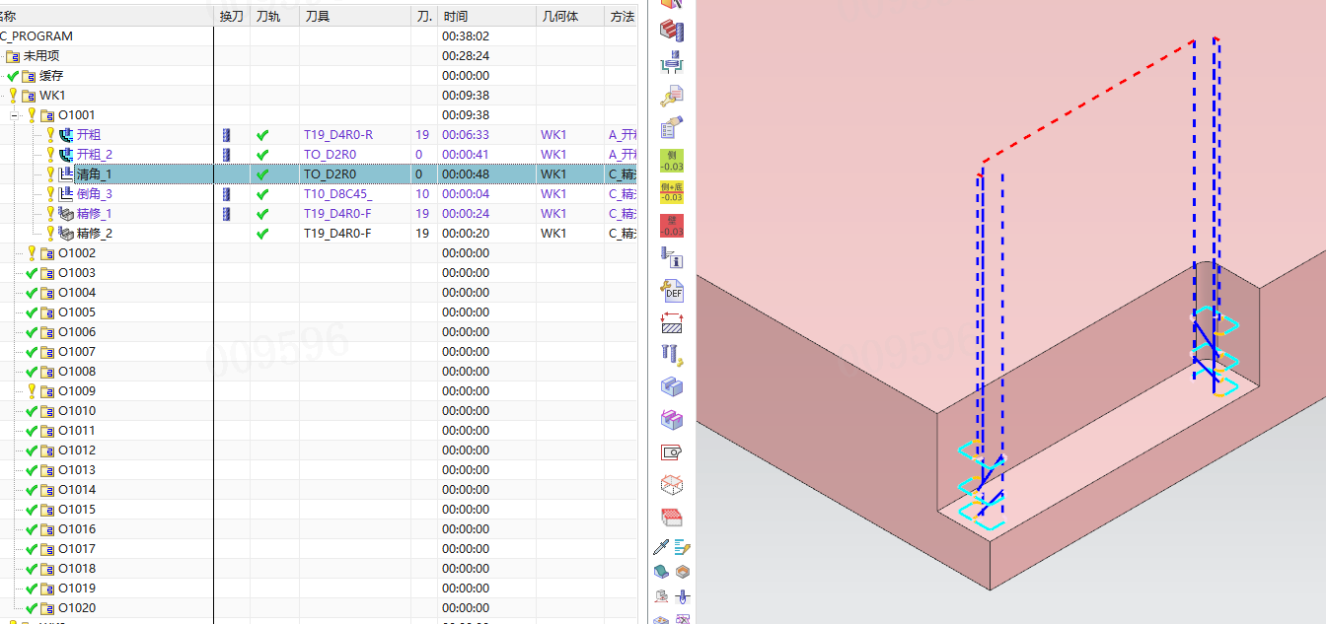The image size is (1326, 624).
Task: Click the DEF wrench icon in toolbar
Action: point(672,290)
